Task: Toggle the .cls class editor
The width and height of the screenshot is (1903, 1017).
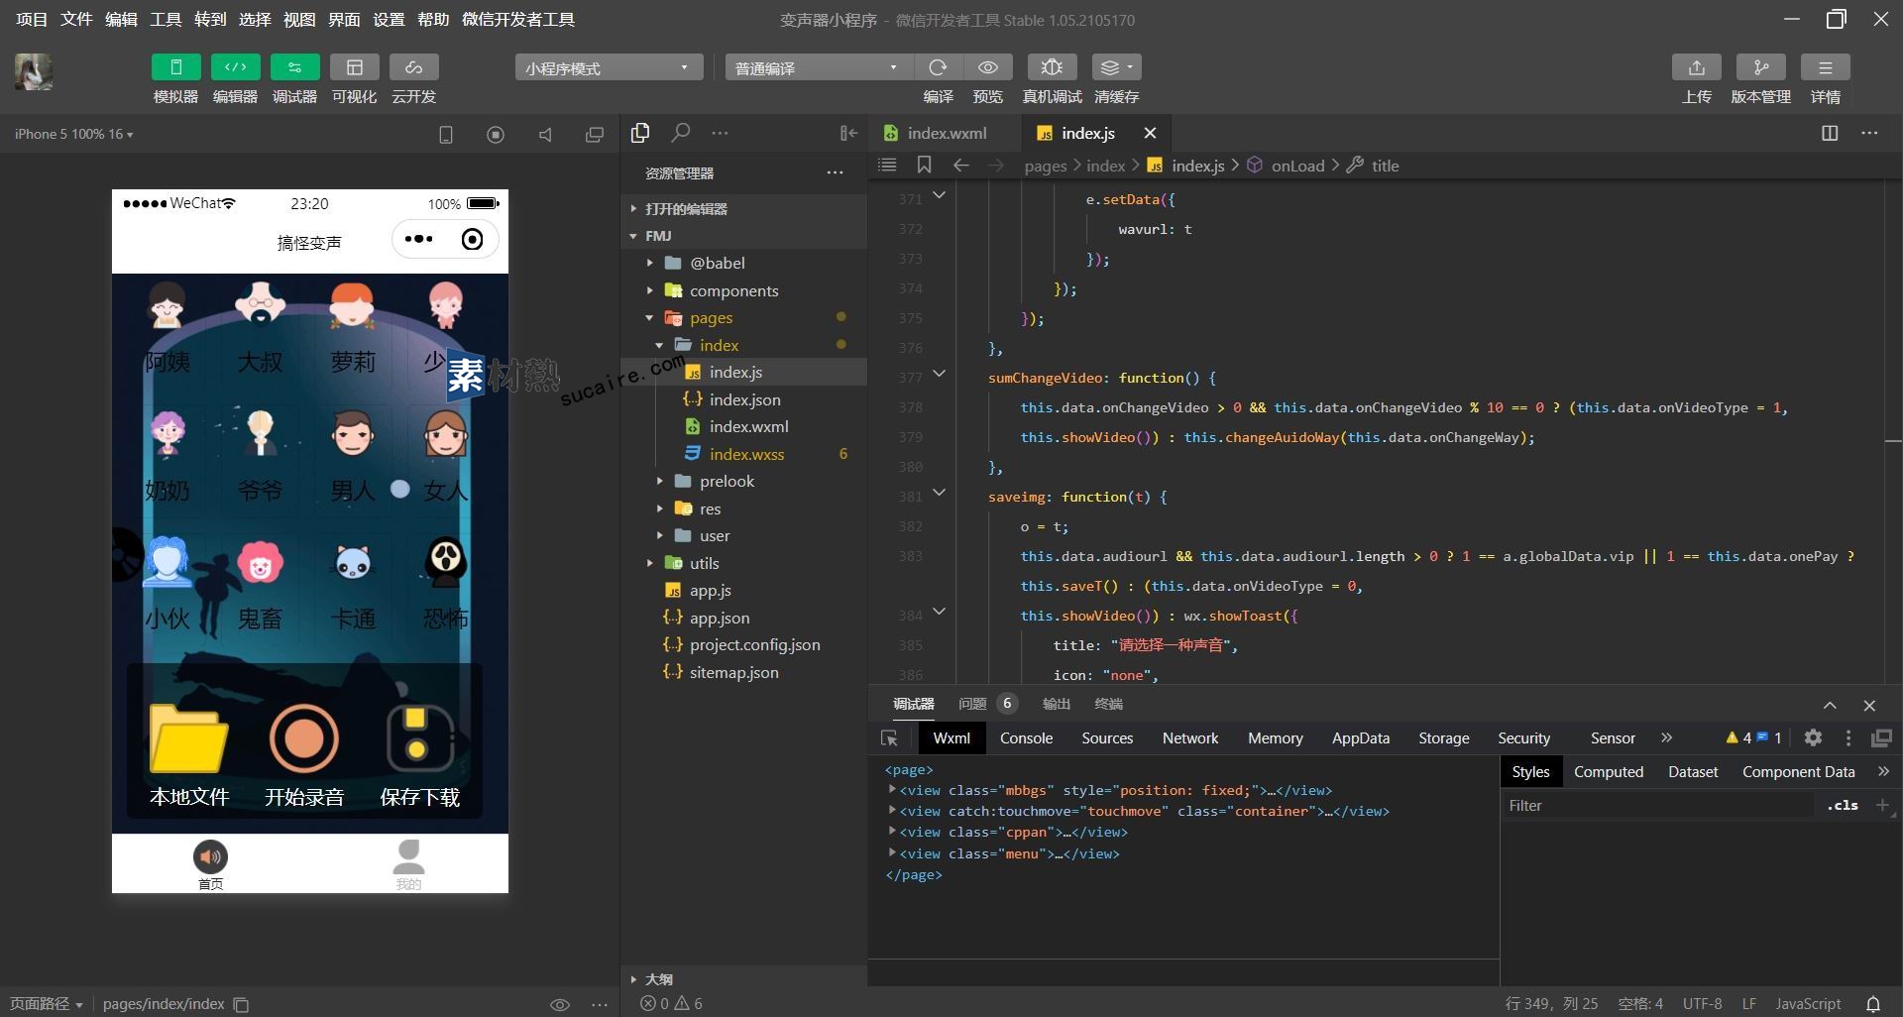Action: 1843,805
